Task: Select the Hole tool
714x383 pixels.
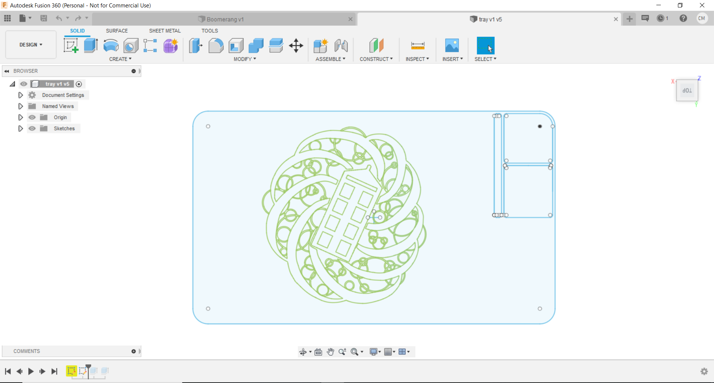Action: pos(131,46)
